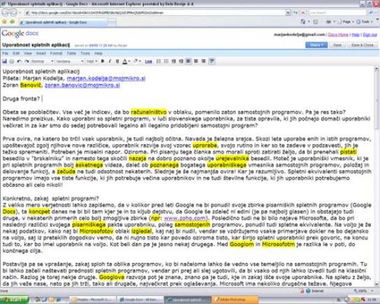
Task: Open the paragraph style dropdown showing Normal
Action: (42, 61)
